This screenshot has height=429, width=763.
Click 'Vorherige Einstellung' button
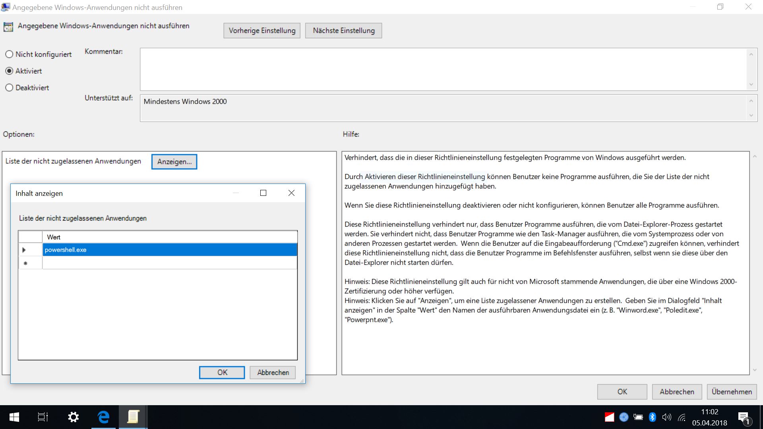click(x=262, y=31)
